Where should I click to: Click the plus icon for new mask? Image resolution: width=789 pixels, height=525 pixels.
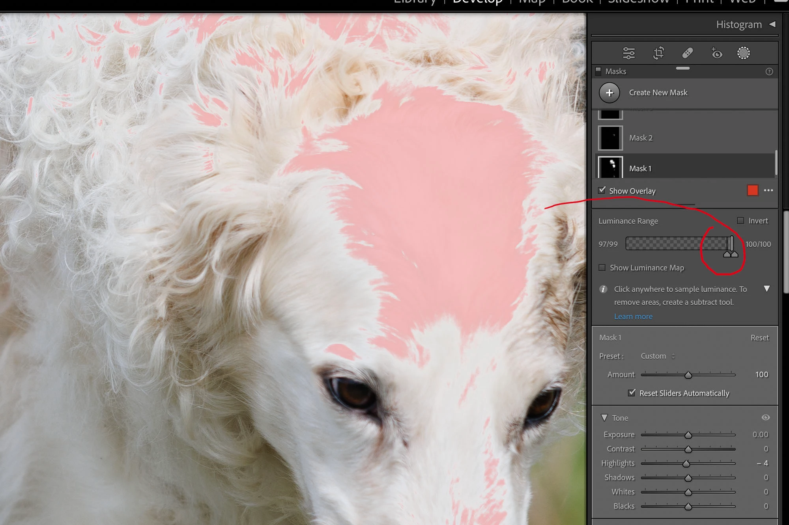610,93
